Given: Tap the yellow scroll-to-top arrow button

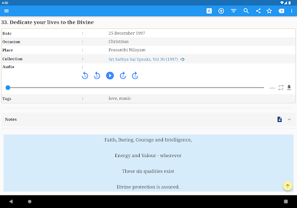Looking at the screenshot, I should (288, 186).
